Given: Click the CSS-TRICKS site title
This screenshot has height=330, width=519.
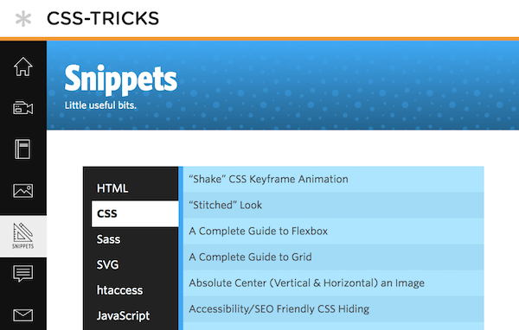Looking at the screenshot, I should [x=103, y=18].
